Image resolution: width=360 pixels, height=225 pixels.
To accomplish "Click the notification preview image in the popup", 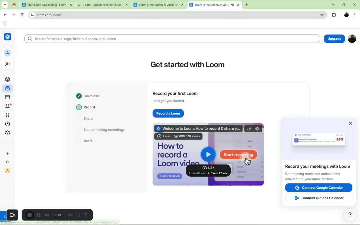I will [x=319, y=139].
